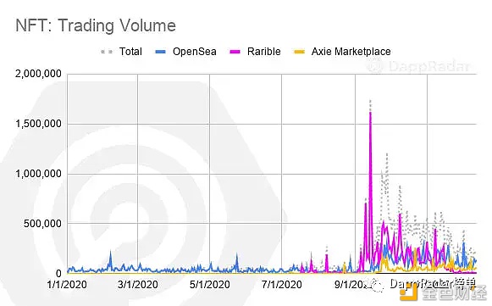Click the 1,500,000 y-axis label

coord(38,124)
